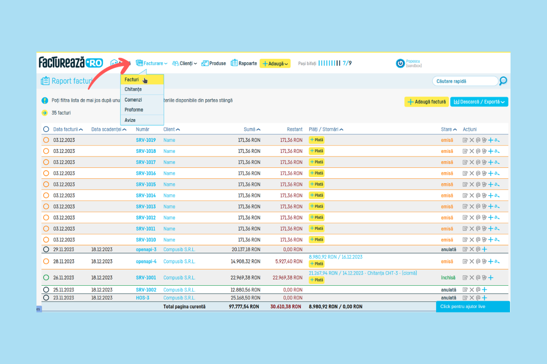The image size is (547, 364).
Task: Click the edit icon for invoice SRV-1019
Action: (465, 140)
